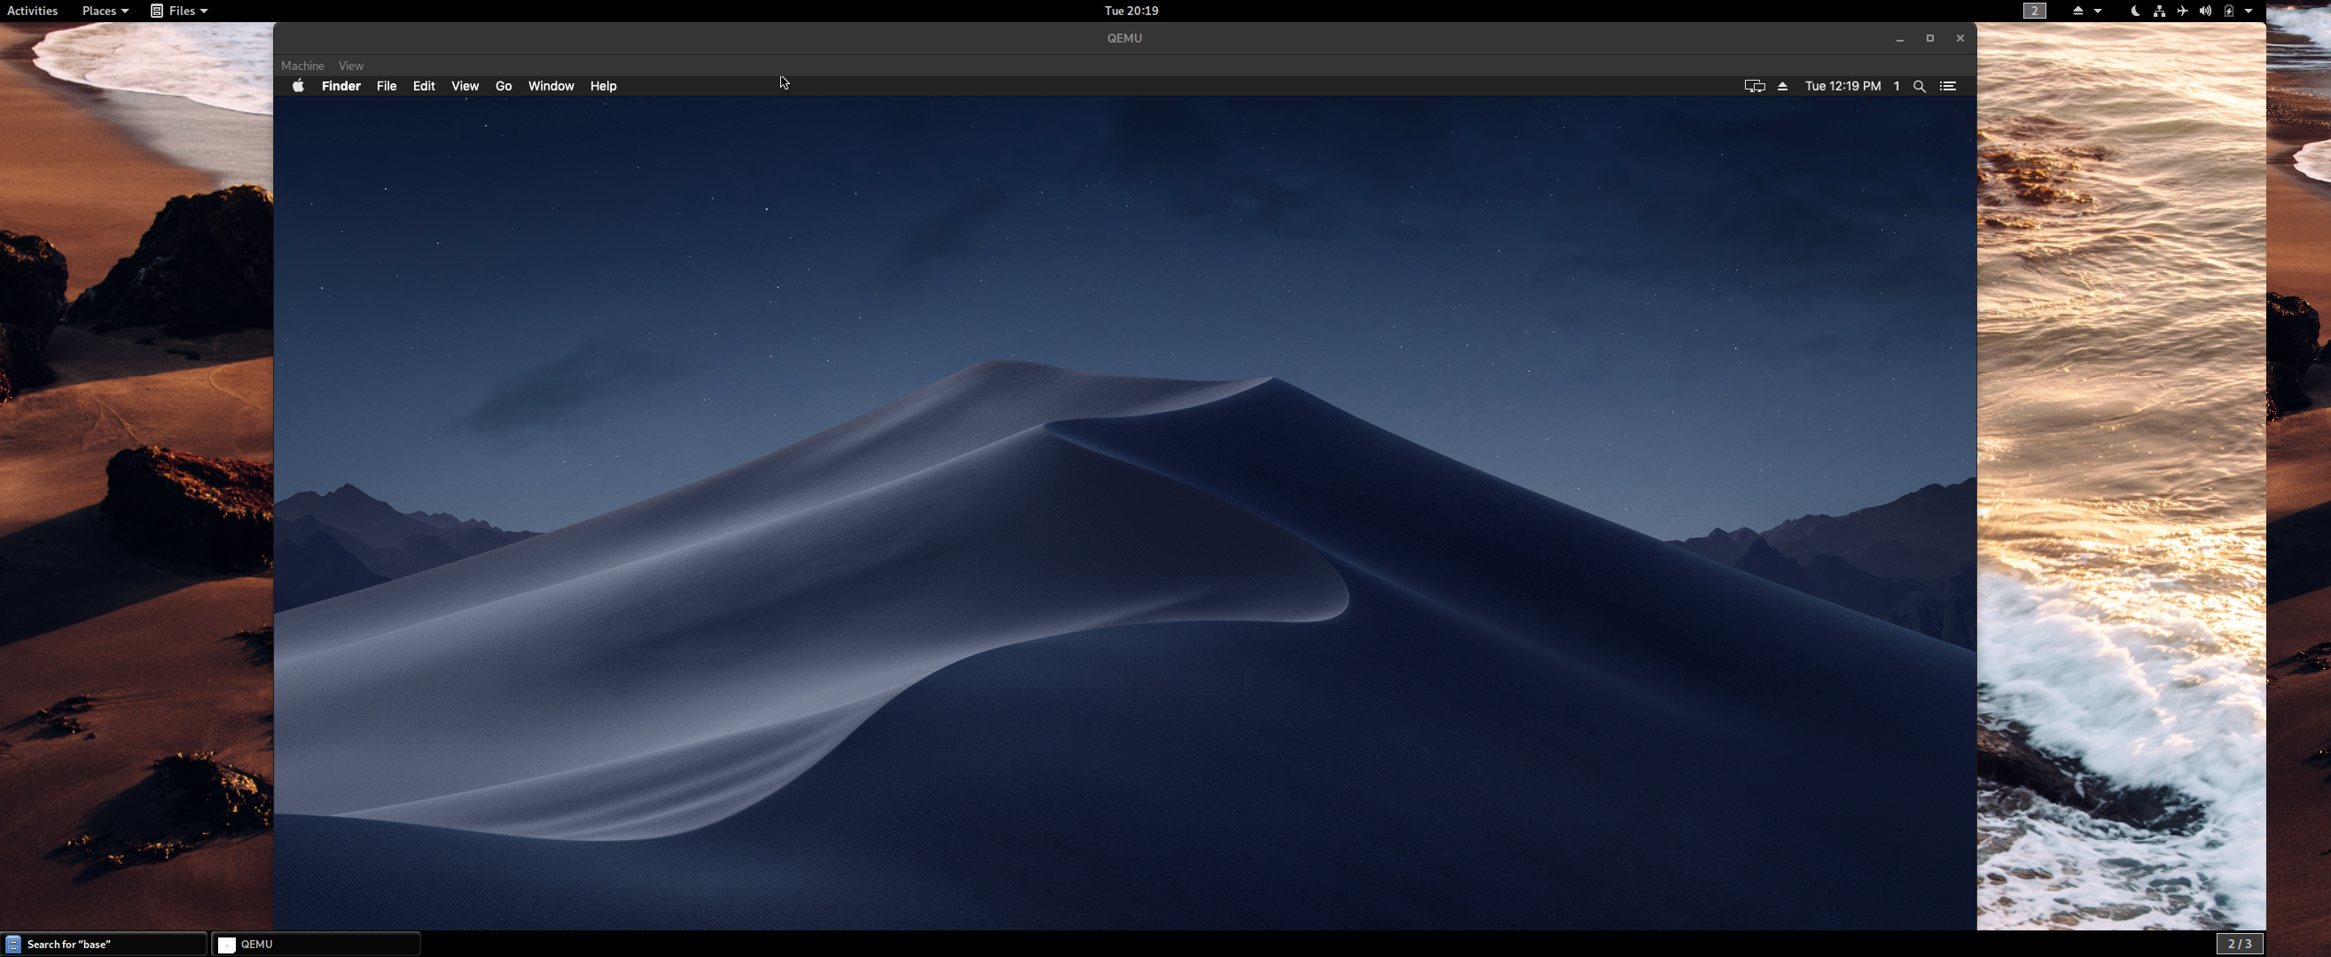This screenshot has height=957, width=2331.
Task: Expand the arrow beside GNOME eject icon
Action: [2098, 11]
